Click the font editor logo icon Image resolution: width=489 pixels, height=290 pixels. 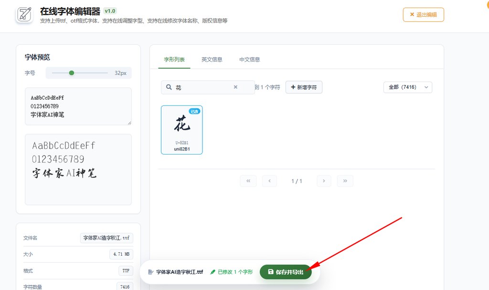click(24, 14)
